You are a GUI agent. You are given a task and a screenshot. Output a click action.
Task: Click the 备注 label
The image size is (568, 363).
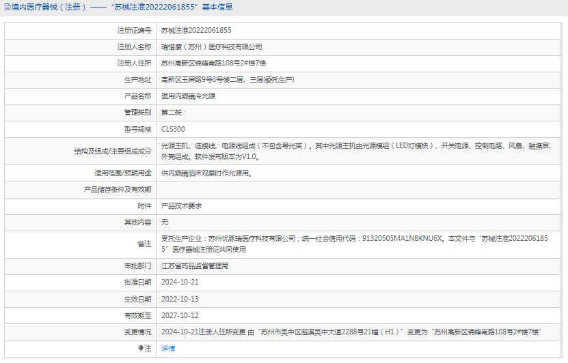tap(144, 244)
